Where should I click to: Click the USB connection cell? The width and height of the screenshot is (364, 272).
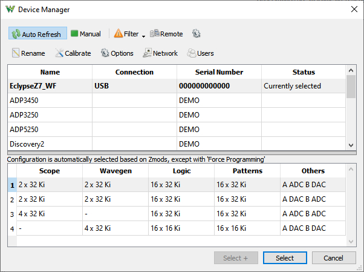tap(134, 86)
